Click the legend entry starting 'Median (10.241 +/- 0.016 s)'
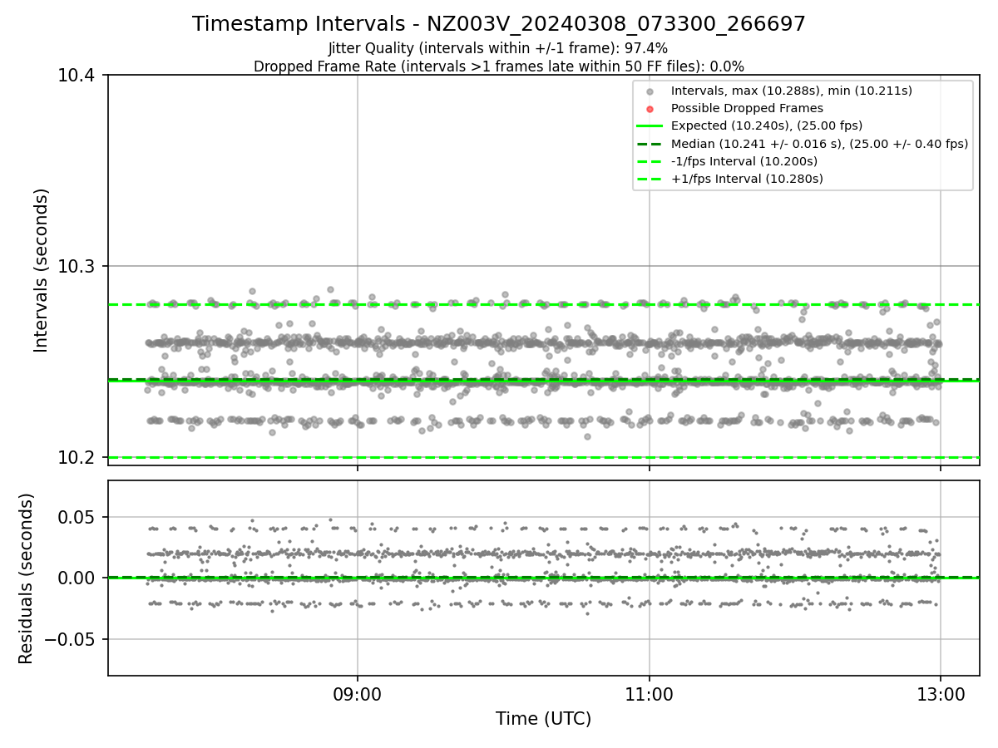 (x=819, y=144)
